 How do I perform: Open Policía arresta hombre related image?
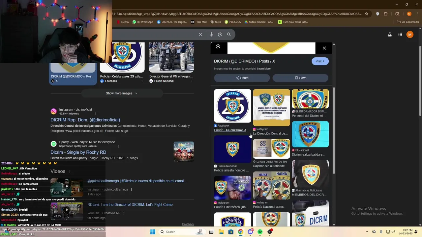click(232, 149)
